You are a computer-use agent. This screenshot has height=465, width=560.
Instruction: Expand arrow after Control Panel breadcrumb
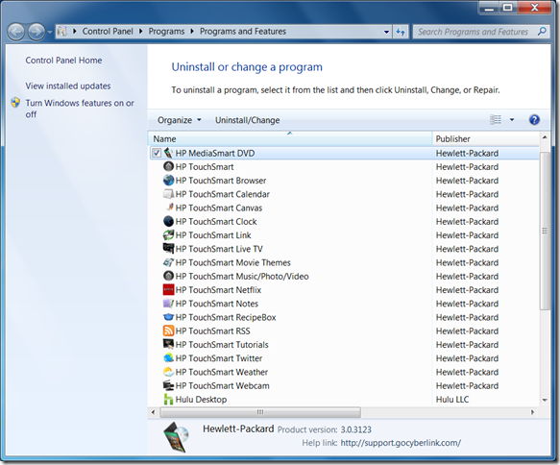(140, 32)
